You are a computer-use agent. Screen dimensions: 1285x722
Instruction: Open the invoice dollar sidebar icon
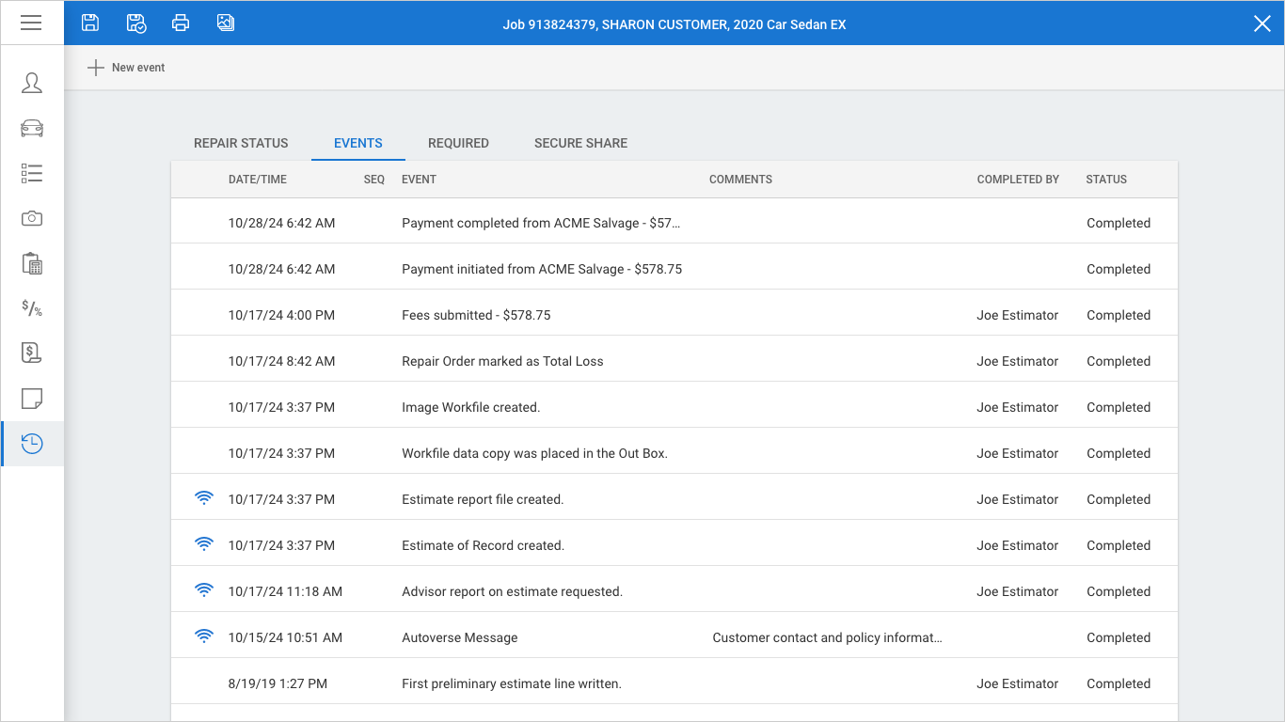(32, 353)
